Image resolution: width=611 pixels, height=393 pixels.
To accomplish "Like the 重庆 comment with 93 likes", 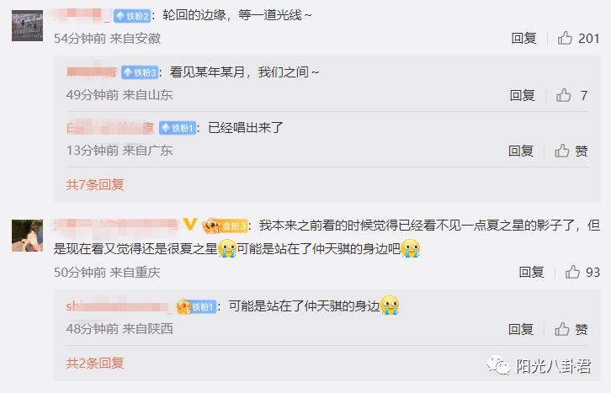I will click(582, 272).
